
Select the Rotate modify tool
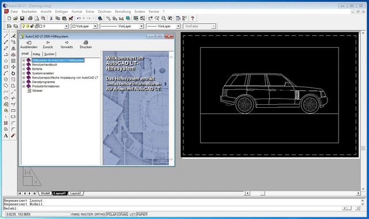click(13, 73)
